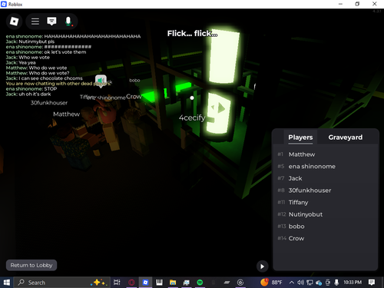Click the 4cecify name tag
Image resolution: width=384 pixels, height=288 pixels.
(192, 118)
